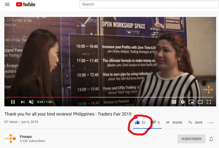Skip to next video
Image resolution: width=219 pixels, height=148 pixels.
coord(23,102)
